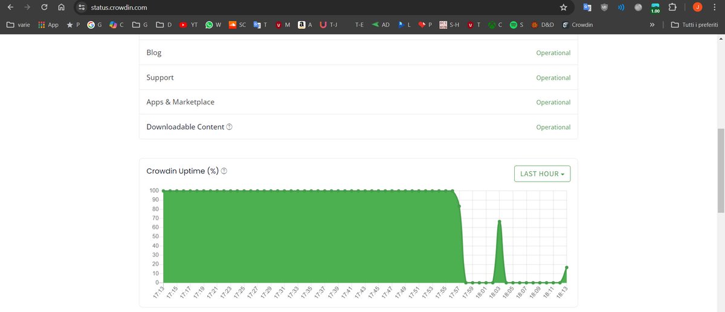Click the 17:57 drop data point
725x312 pixels.
[x=459, y=206]
